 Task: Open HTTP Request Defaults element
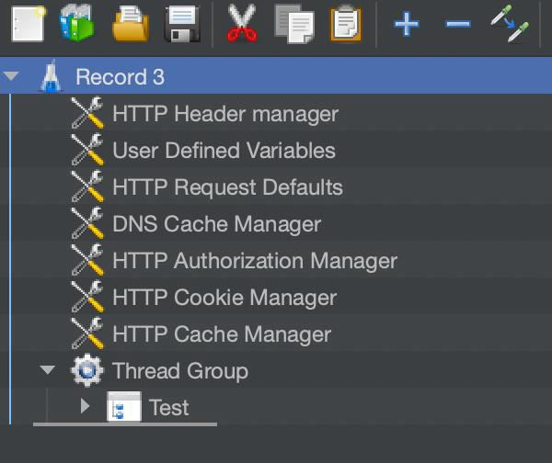point(227,187)
